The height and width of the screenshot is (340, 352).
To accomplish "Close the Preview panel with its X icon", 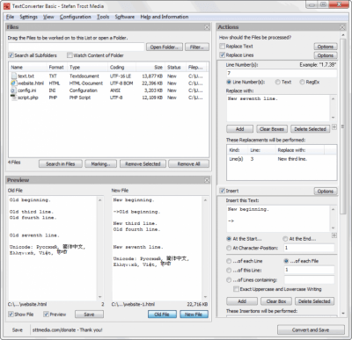I will [x=207, y=180].
